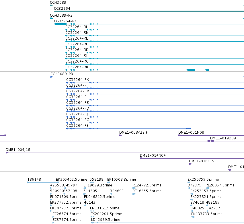This screenshot has width=244, height=224.
Task: Select EST EK305462.5prime
Action: click(71, 180)
